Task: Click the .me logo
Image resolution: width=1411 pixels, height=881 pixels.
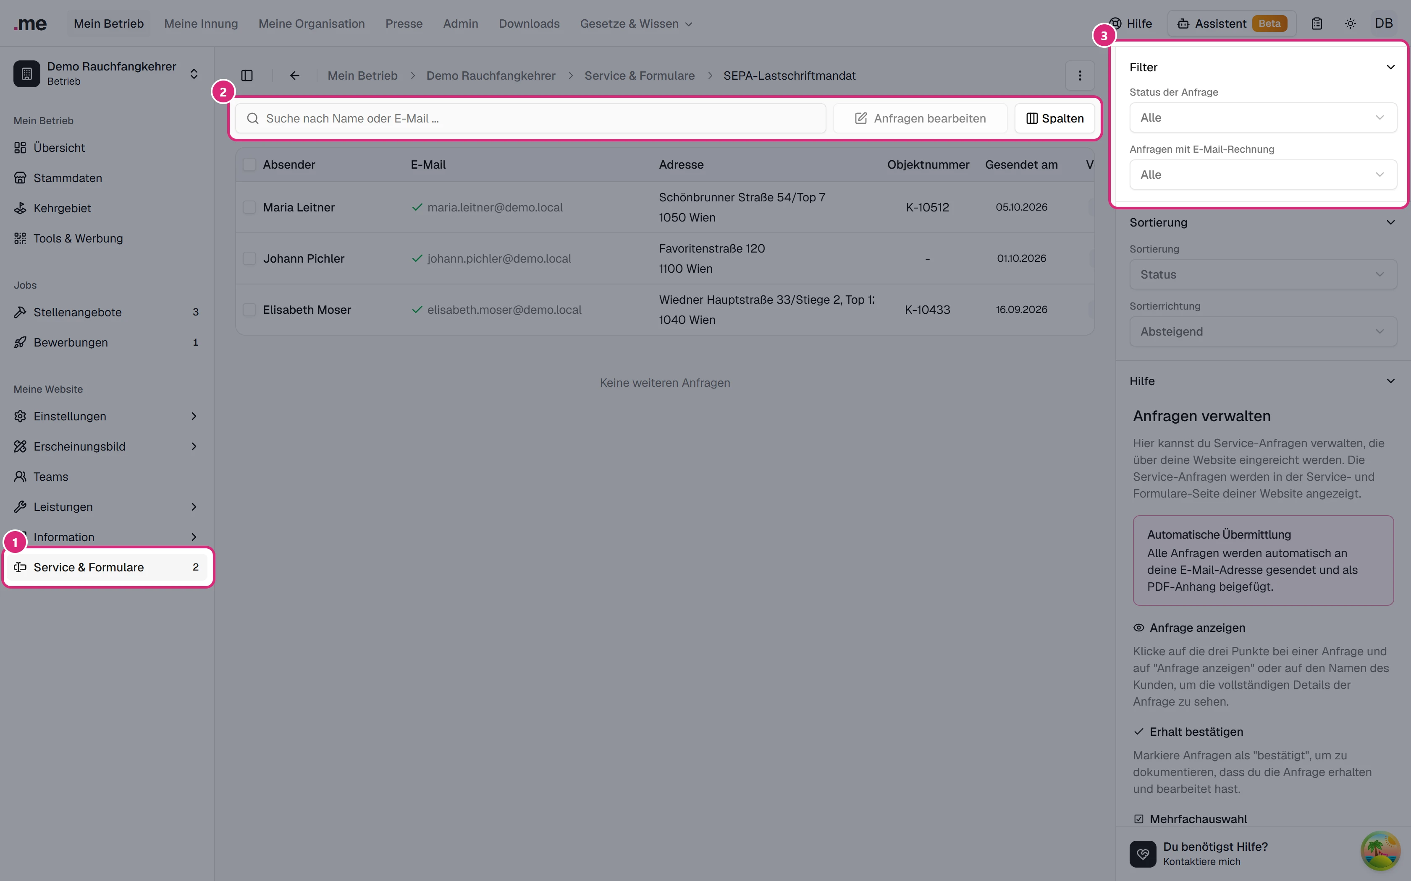Action: 30,24
